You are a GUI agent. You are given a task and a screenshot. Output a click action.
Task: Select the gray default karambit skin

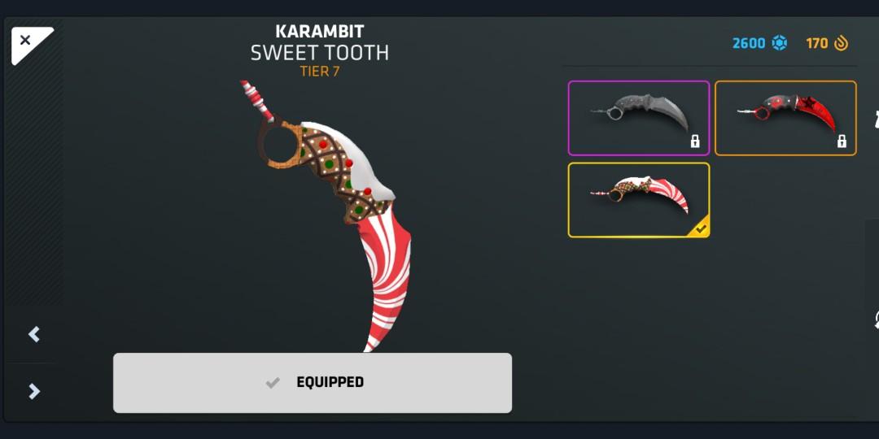tap(639, 118)
